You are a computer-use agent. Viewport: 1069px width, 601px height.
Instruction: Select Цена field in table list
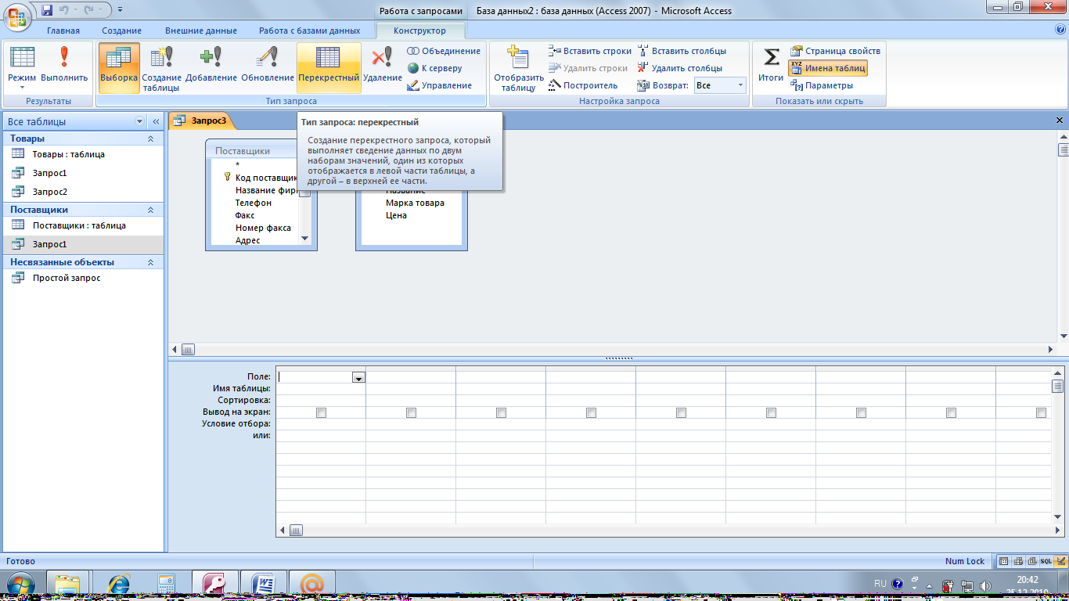pyautogui.click(x=397, y=215)
